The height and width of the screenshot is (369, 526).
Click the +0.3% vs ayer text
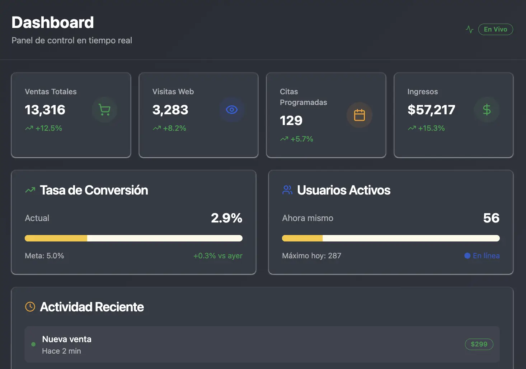218,256
